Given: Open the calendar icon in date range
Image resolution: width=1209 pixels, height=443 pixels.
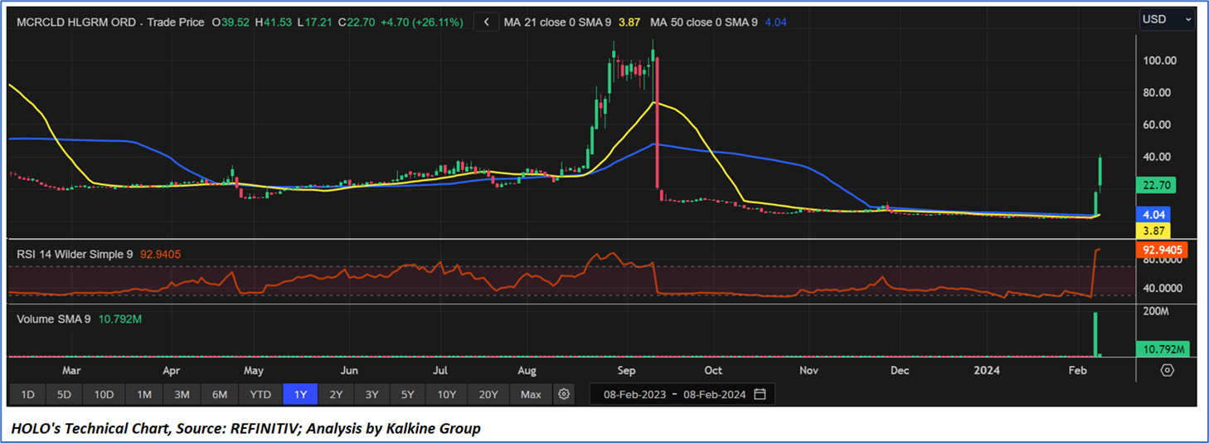Looking at the screenshot, I should click(760, 394).
